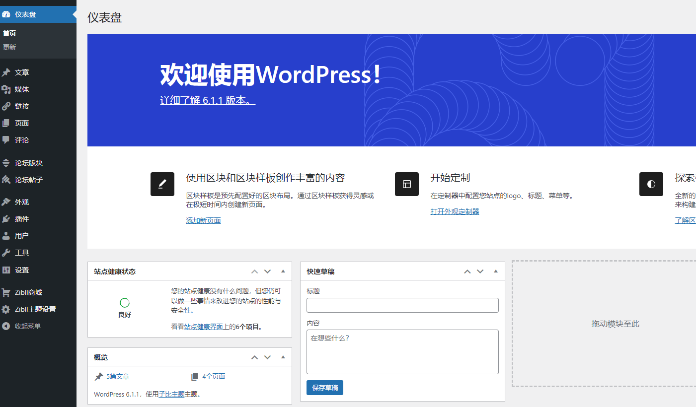Image resolution: width=696 pixels, height=407 pixels.
Task: Click the 4个页面 link
Action: coord(214,377)
